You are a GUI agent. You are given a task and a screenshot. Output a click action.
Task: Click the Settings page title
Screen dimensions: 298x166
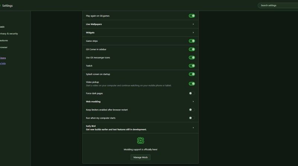[x=7, y=6]
